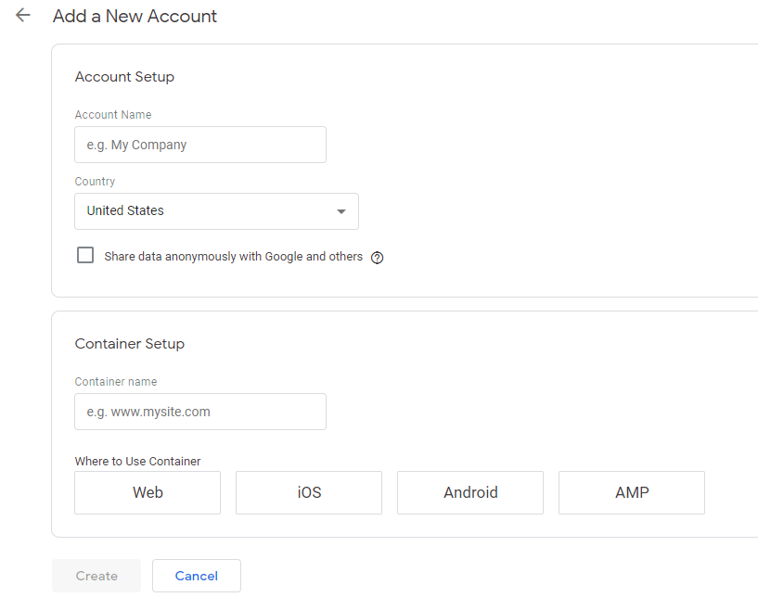The image size is (758, 610).
Task: Click the Cancel button
Action: [197, 576]
